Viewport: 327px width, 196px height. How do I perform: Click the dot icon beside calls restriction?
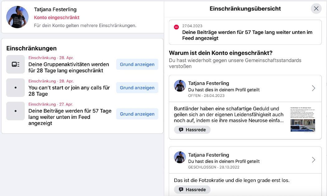16,88
